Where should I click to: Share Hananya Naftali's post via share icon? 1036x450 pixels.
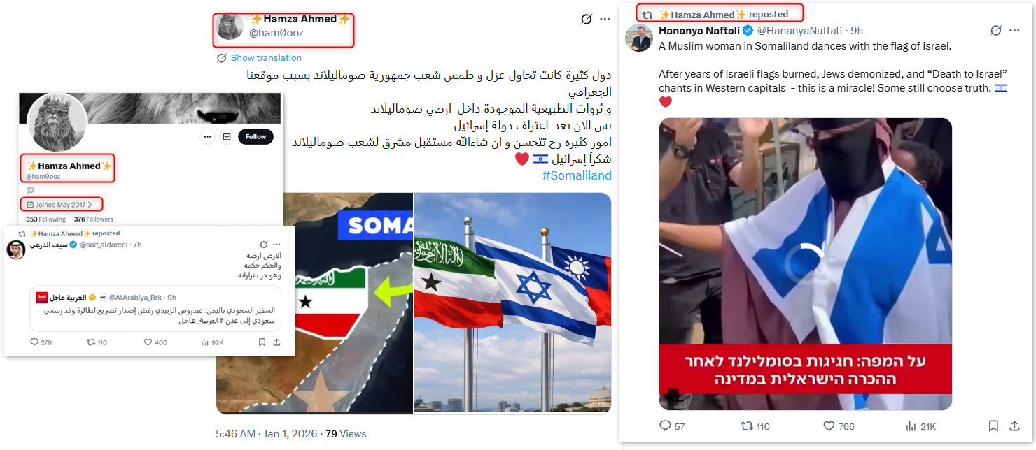click(x=1014, y=426)
